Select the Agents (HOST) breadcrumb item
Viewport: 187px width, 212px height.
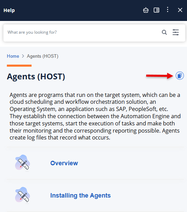[43, 56]
